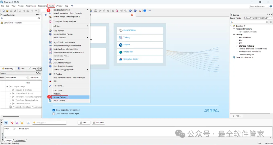Viewport: 273px width, 145px height.
Task: Collapse the Installed IP tree node
Action: 231,26
